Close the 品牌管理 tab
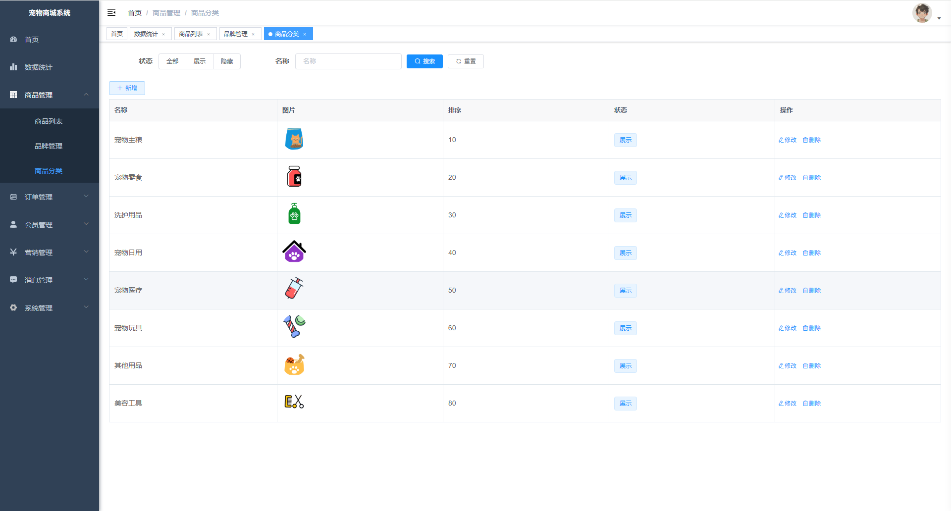 point(253,34)
